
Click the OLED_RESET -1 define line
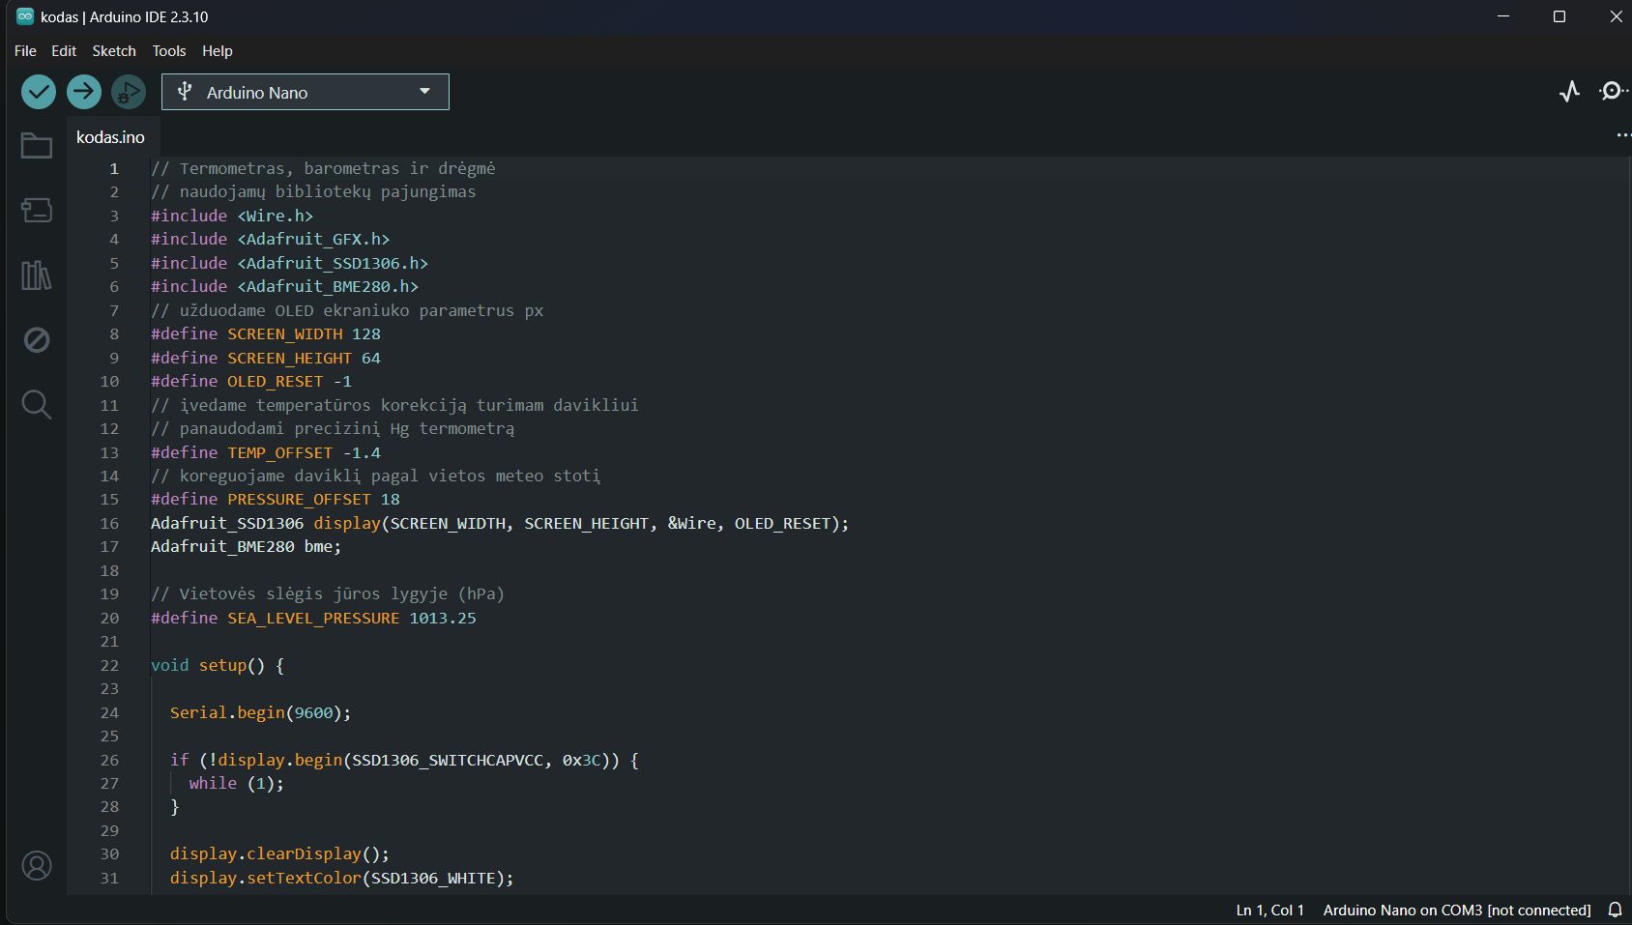click(251, 381)
